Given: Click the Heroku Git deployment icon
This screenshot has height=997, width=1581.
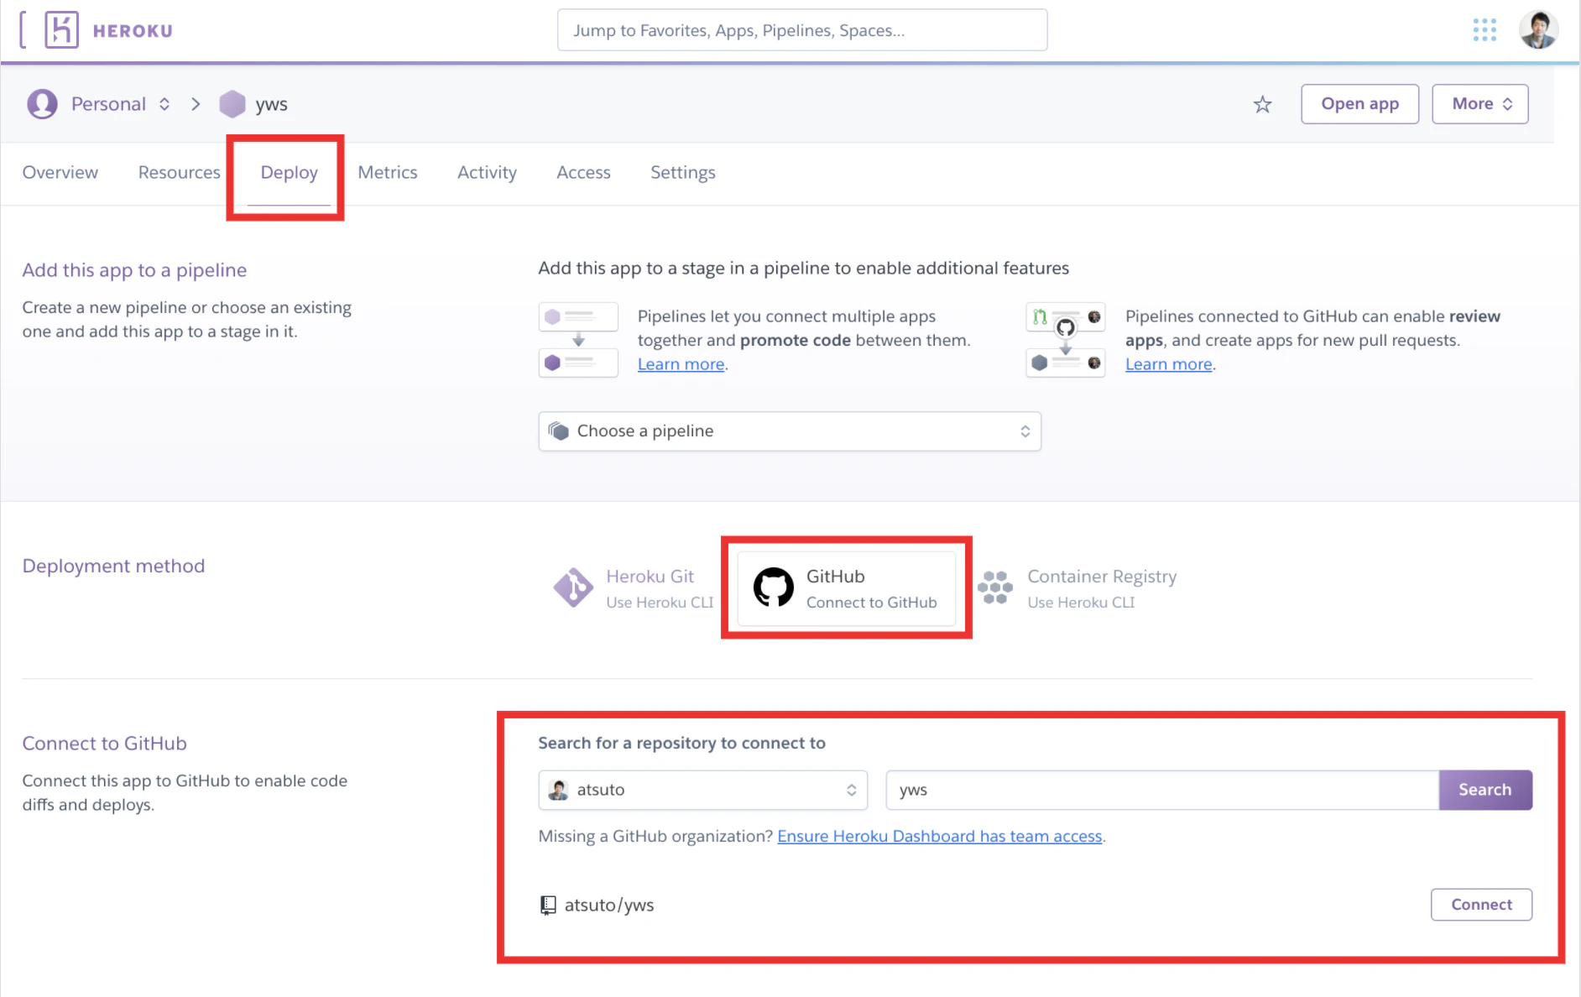Looking at the screenshot, I should point(573,587).
